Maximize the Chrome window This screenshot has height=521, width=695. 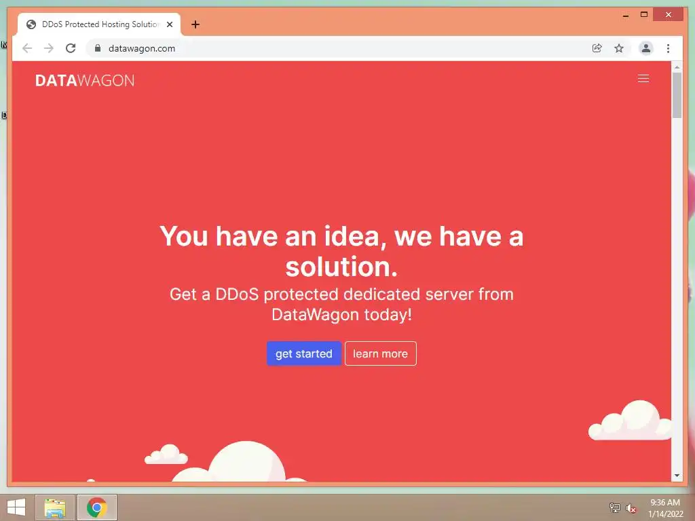click(x=644, y=15)
